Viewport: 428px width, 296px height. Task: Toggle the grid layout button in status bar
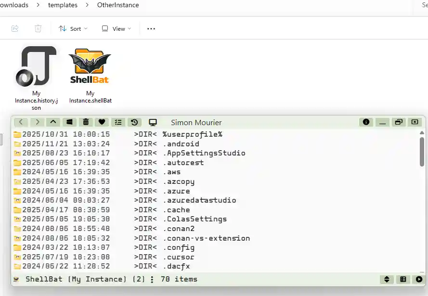pos(403,279)
